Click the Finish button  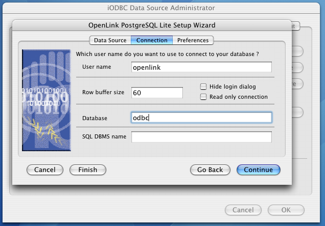pos(88,170)
